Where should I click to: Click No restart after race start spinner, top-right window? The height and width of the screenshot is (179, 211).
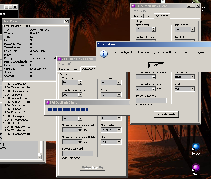point(154,77)
